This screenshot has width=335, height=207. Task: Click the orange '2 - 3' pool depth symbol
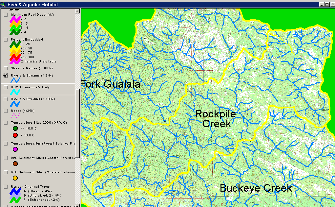point(15,24)
